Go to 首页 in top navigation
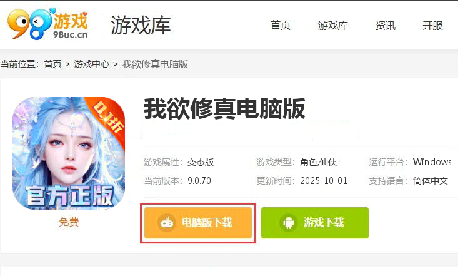Screen dimensions: 458x276 281,26
